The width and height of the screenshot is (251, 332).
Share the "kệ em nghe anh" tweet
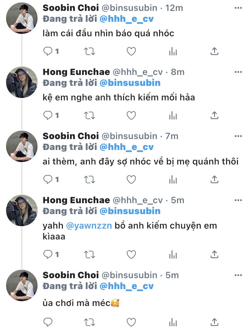coord(214,115)
